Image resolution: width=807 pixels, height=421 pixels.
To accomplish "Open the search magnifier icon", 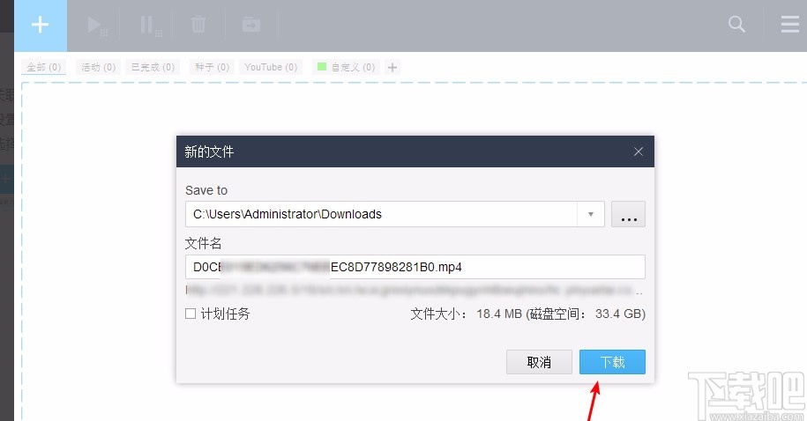I will pyautogui.click(x=736, y=24).
